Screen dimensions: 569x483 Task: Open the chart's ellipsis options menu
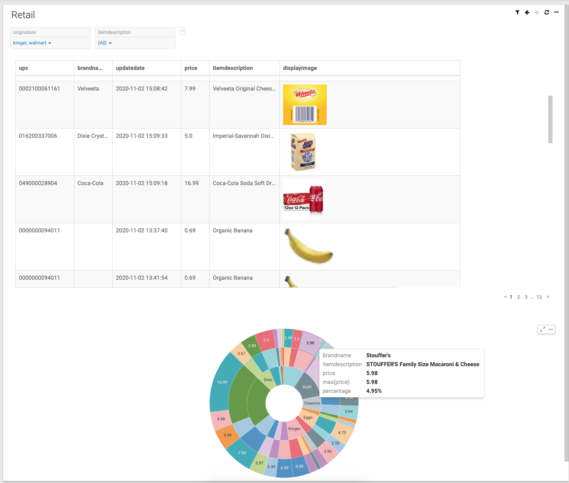pyautogui.click(x=551, y=329)
